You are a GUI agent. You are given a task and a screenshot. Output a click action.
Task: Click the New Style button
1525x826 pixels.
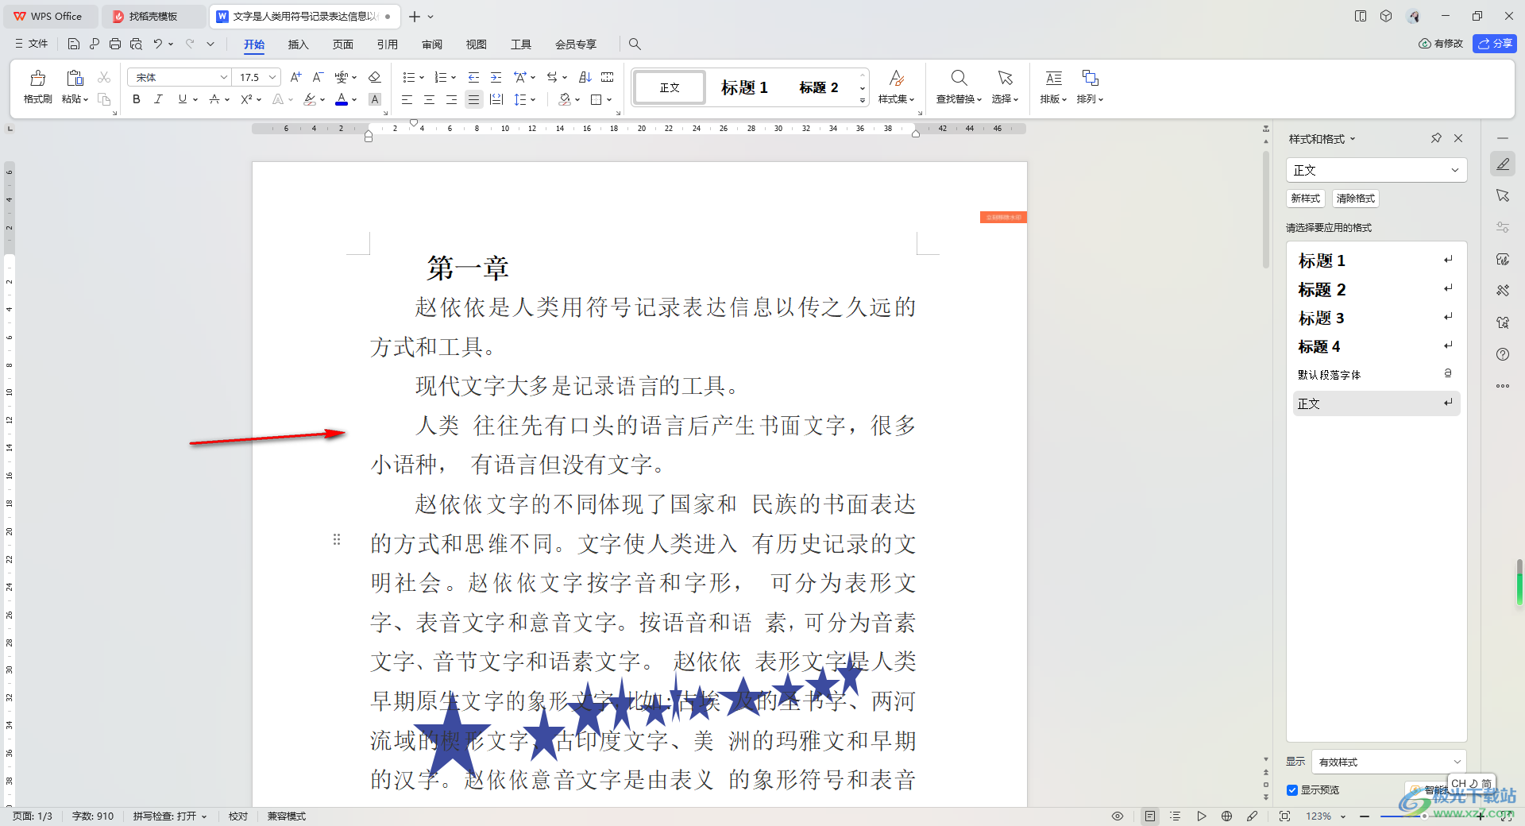click(x=1306, y=199)
